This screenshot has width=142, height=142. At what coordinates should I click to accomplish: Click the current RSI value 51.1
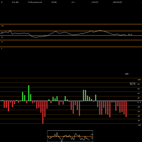tap(130, 35)
